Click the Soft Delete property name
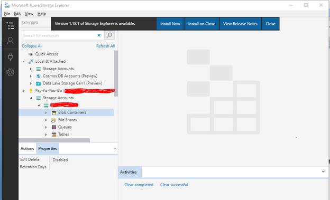This screenshot has height=200, width=330. pyautogui.click(x=30, y=159)
